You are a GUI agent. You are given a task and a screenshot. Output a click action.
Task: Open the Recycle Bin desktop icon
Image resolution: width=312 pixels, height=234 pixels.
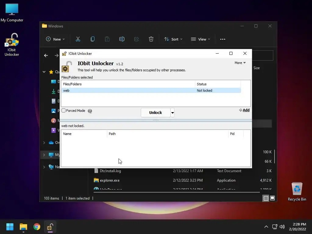coord(297,192)
